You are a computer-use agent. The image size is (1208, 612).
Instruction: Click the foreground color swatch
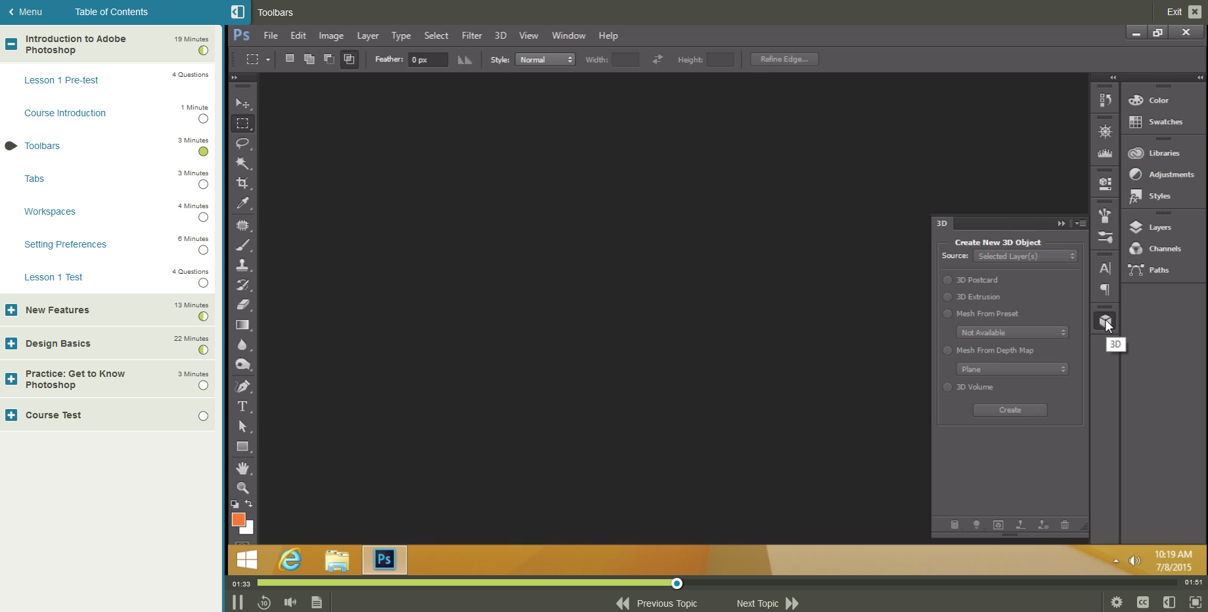pyautogui.click(x=238, y=519)
